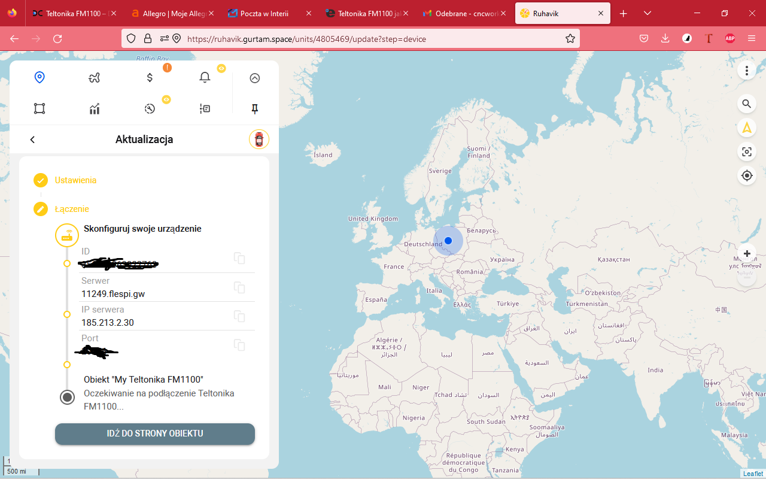The image size is (766, 479).
Task: Copy the Port value
Action: [x=239, y=345]
